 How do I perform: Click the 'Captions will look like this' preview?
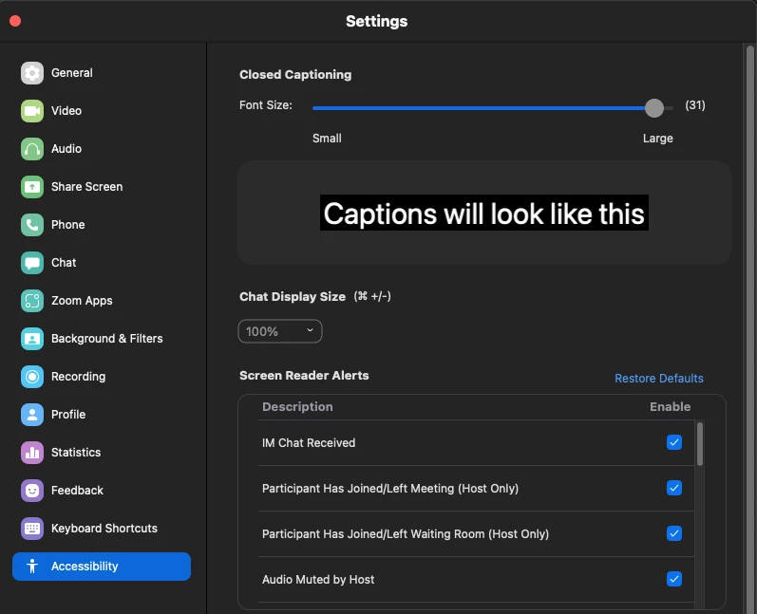[x=484, y=214]
